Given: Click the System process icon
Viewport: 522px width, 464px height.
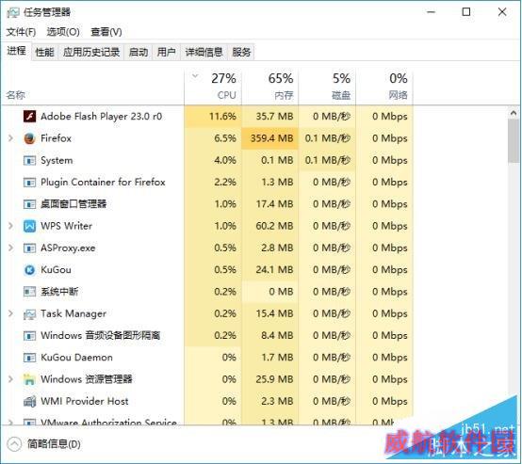Looking at the screenshot, I should (29, 161).
